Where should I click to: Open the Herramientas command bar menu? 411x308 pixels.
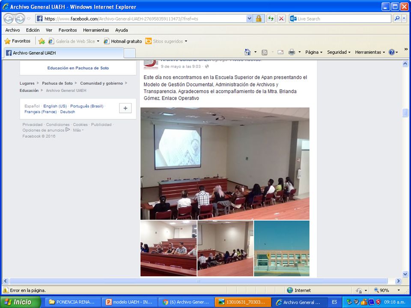[370, 52]
